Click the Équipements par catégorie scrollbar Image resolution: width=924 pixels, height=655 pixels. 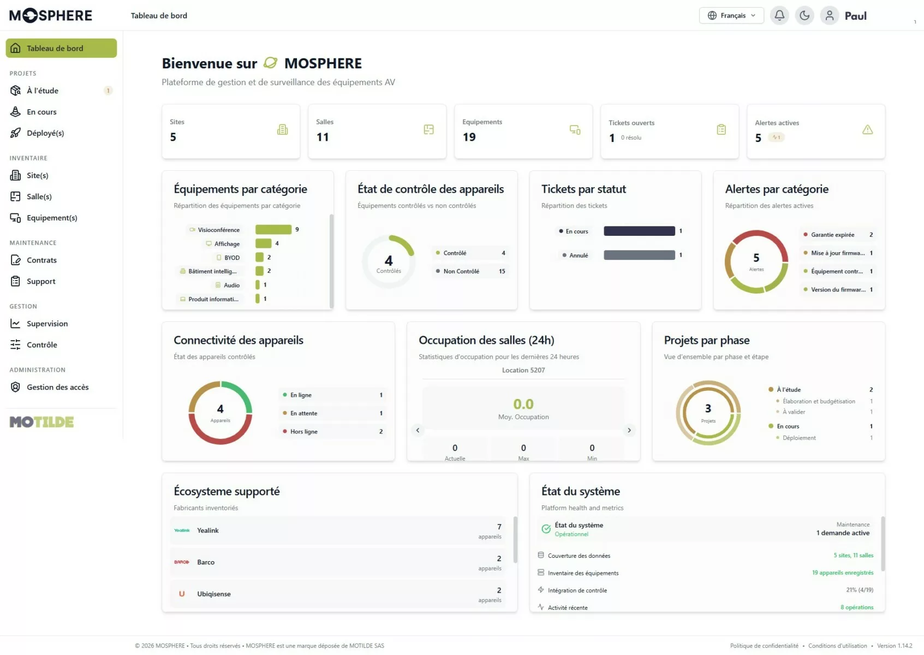pyautogui.click(x=331, y=261)
